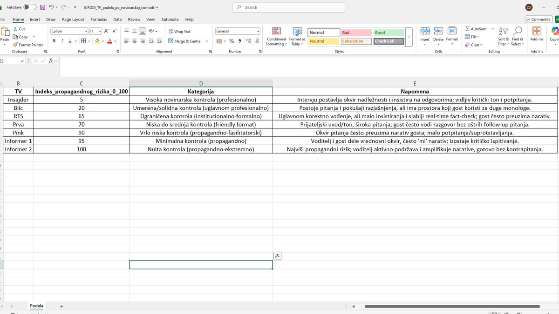Open the font size dropdown
Screen dimensions: 559x314
point(100,31)
